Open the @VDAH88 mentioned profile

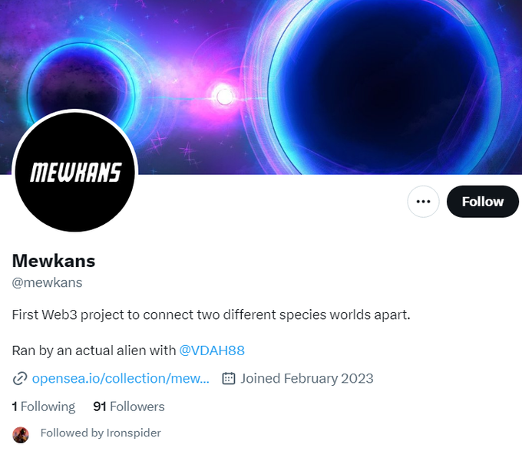coord(212,351)
